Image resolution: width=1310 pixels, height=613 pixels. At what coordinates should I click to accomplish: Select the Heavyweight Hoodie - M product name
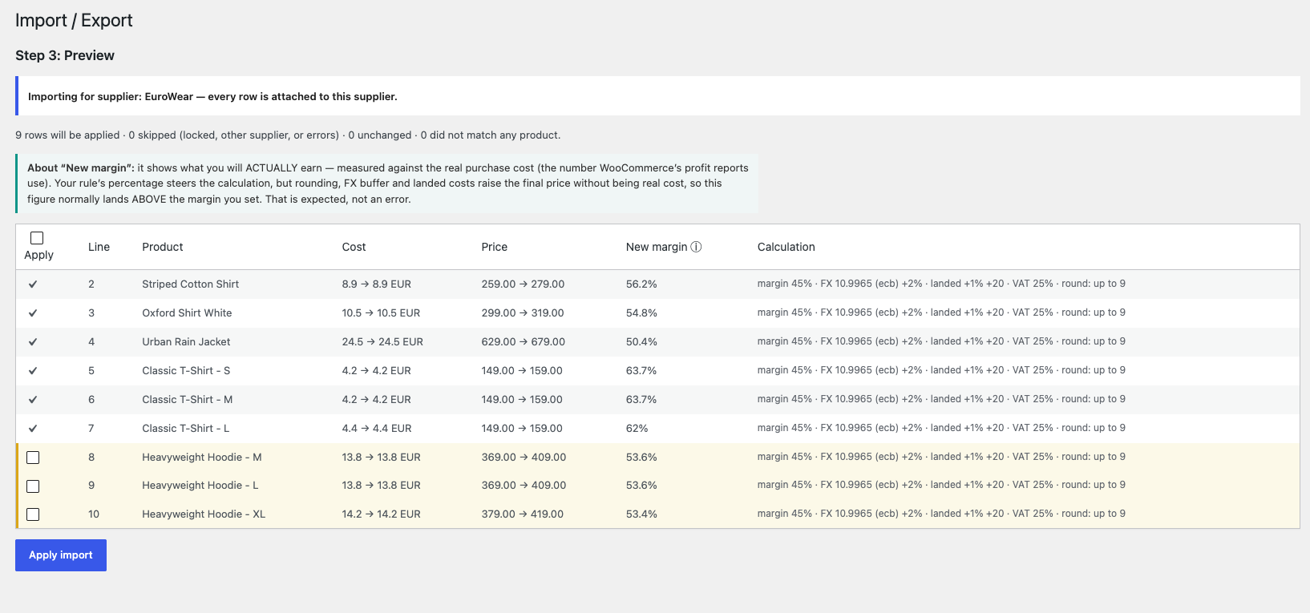tap(202, 457)
